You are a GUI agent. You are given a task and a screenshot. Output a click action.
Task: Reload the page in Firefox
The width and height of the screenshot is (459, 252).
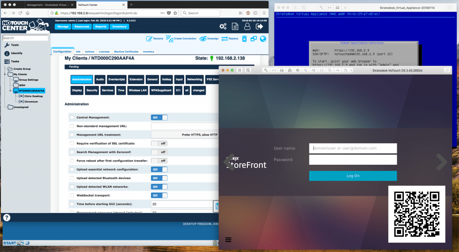click(20, 13)
